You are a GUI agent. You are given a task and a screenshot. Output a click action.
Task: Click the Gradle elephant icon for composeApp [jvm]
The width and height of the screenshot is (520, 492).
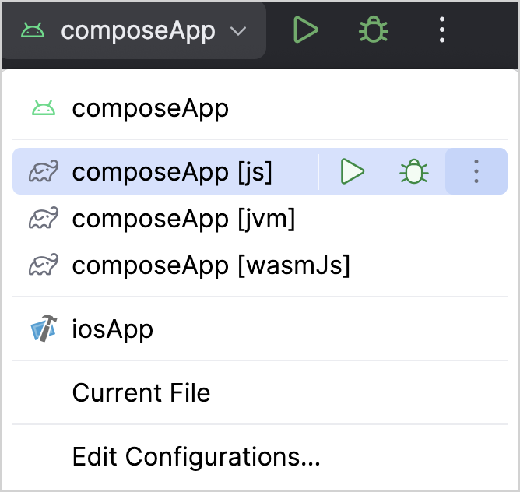coord(44,219)
